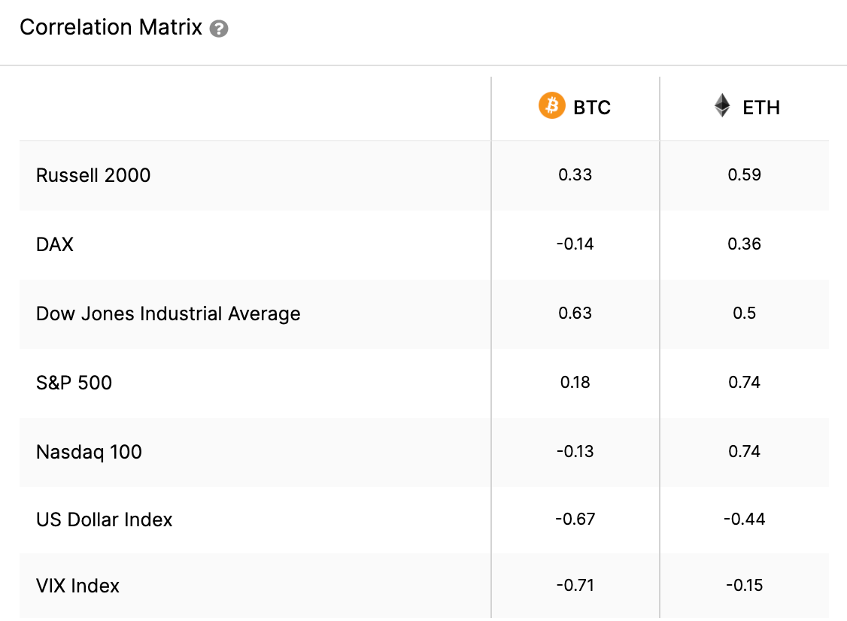Click ETH VIX Index value -0.15

pyautogui.click(x=745, y=586)
